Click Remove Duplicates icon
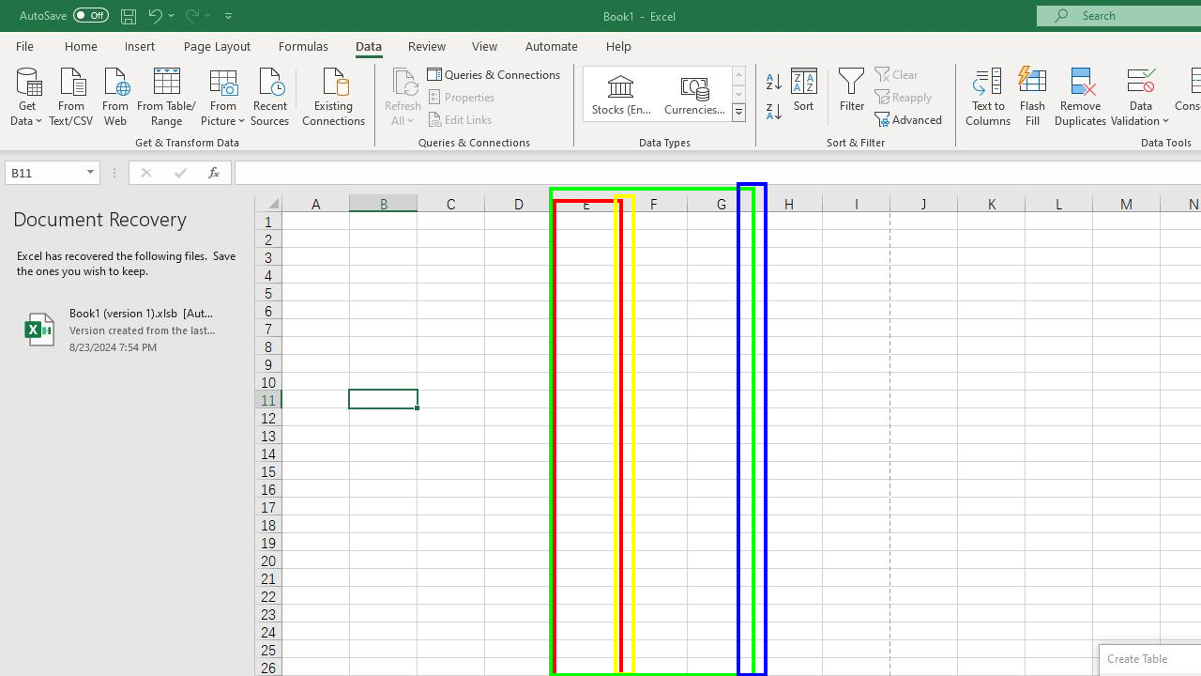The width and height of the screenshot is (1201, 676). pyautogui.click(x=1080, y=96)
